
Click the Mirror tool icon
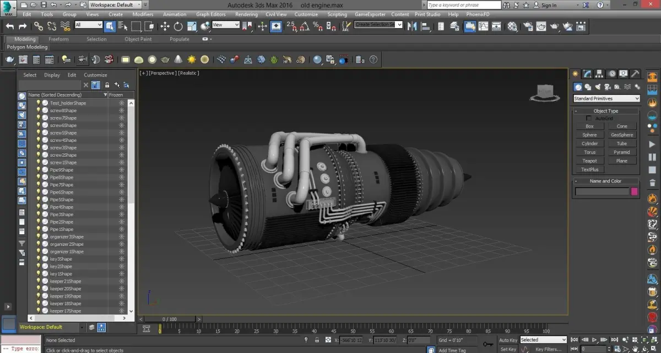tap(413, 26)
